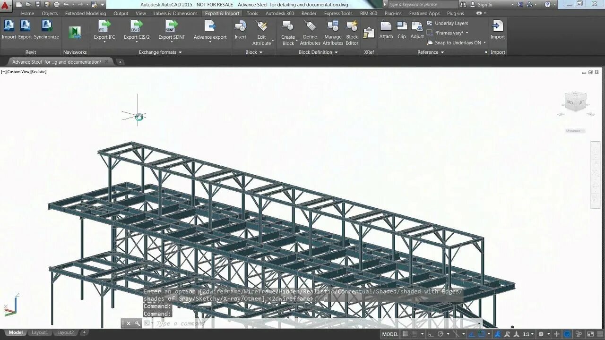This screenshot has height=340, width=605.
Task: Open the Render ribbon tab
Action: [309, 13]
